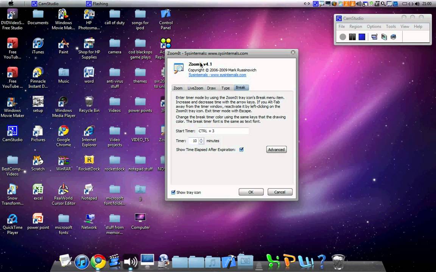Click the QuickTime Player desktop icon
436x272 pixels.
[x=12, y=224]
